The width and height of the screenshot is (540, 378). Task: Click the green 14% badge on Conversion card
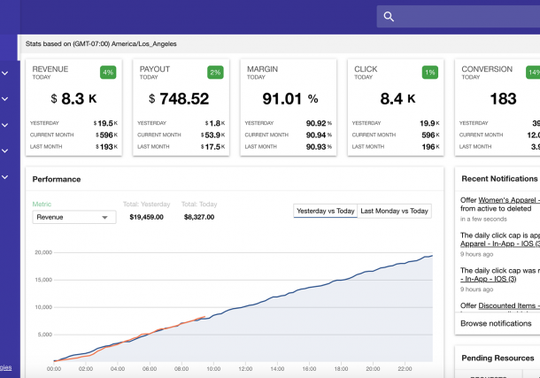click(533, 73)
